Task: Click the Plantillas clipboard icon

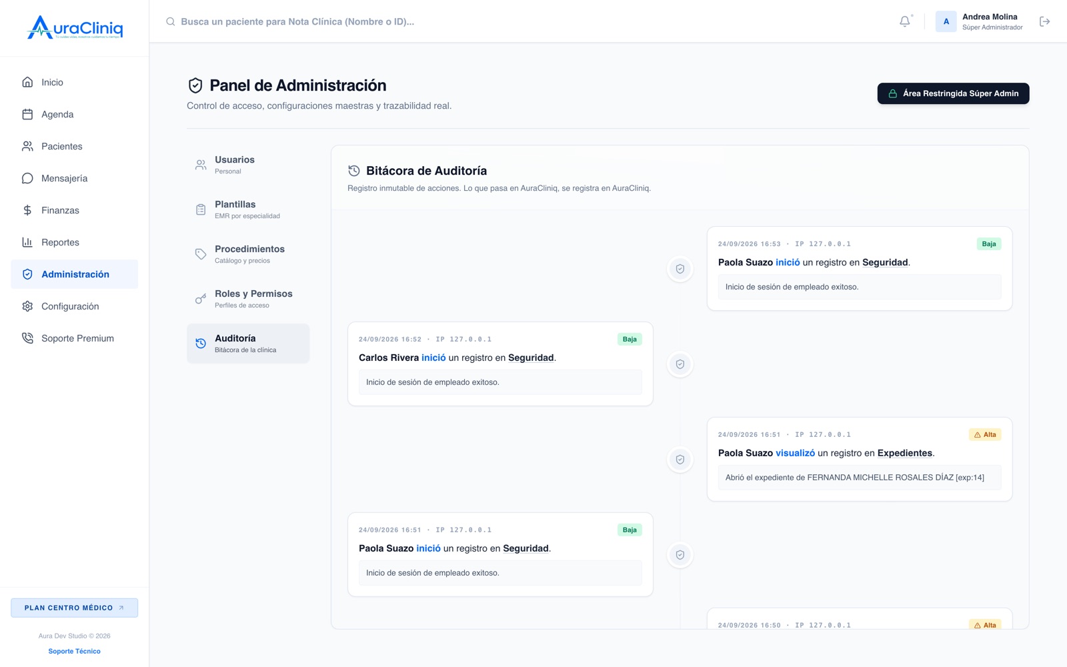Action: (x=201, y=209)
